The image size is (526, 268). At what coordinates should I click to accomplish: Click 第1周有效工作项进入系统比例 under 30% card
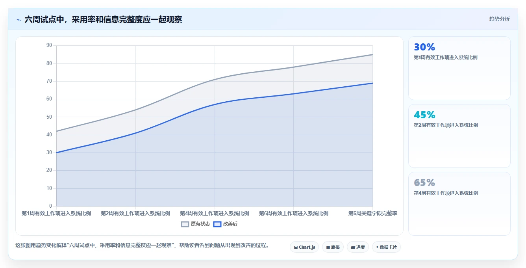pyautogui.click(x=446, y=58)
